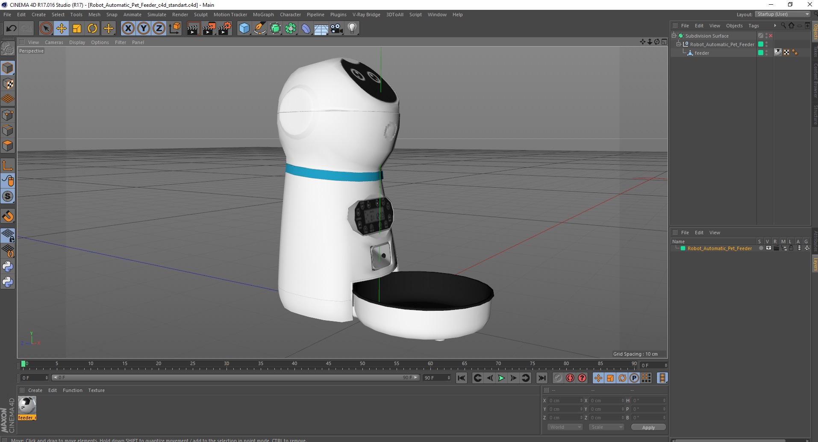Click the viewport maximize toggle icon

pos(664,42)
